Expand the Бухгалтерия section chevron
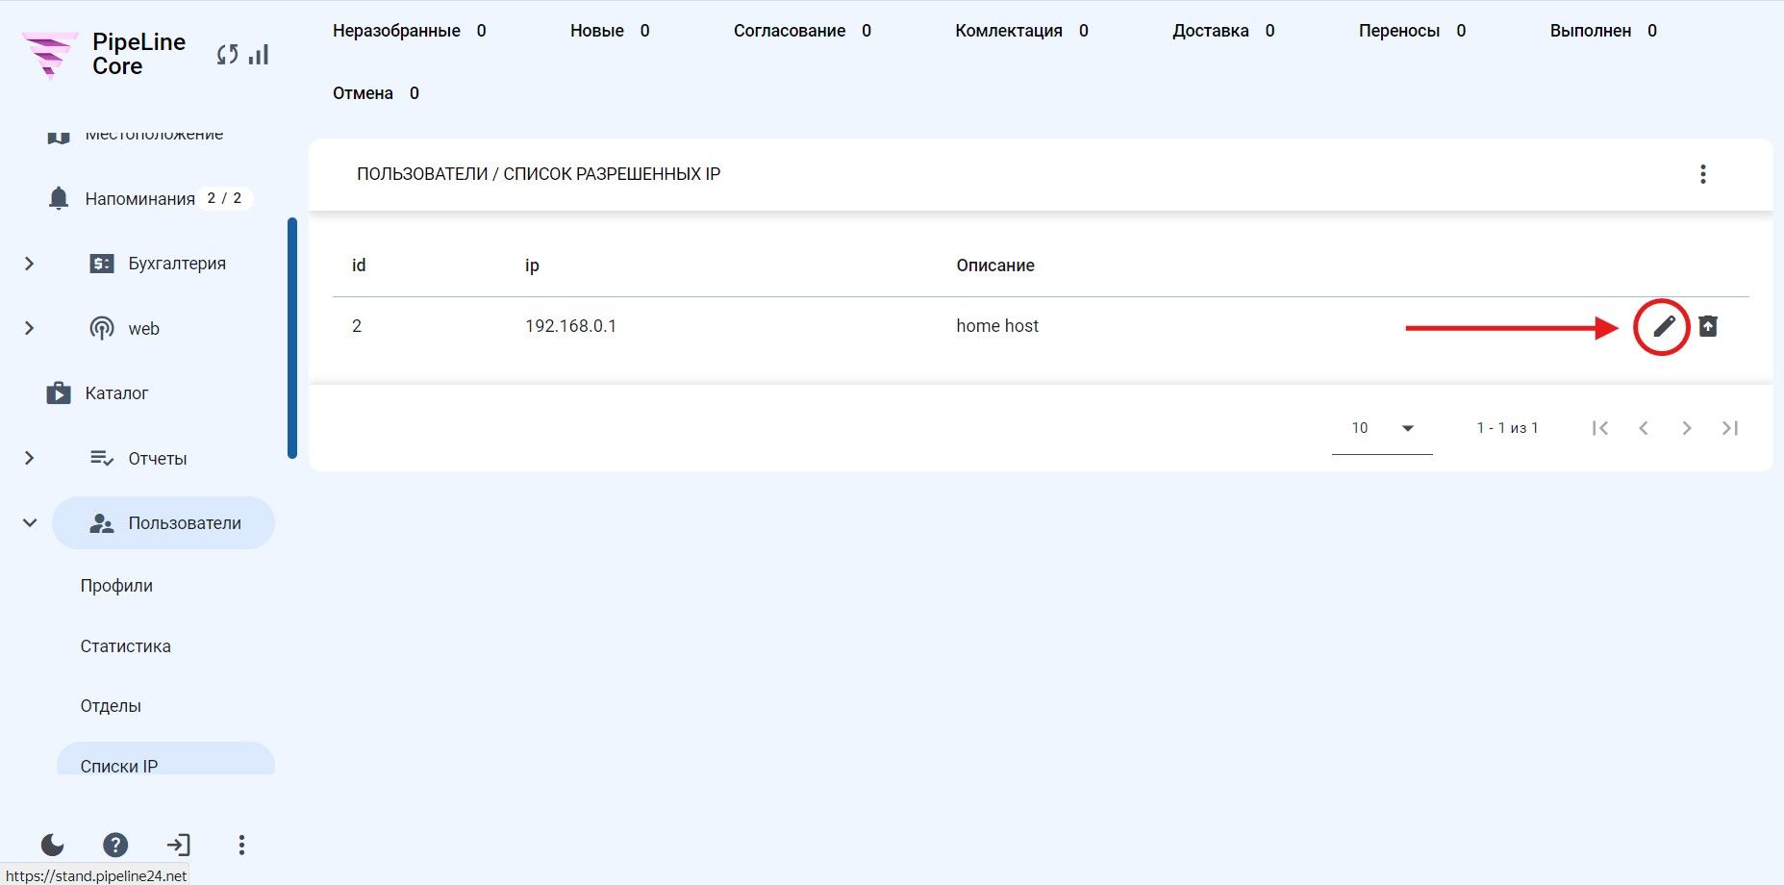Screen dimensions: 1784x885 pos(29,264)
